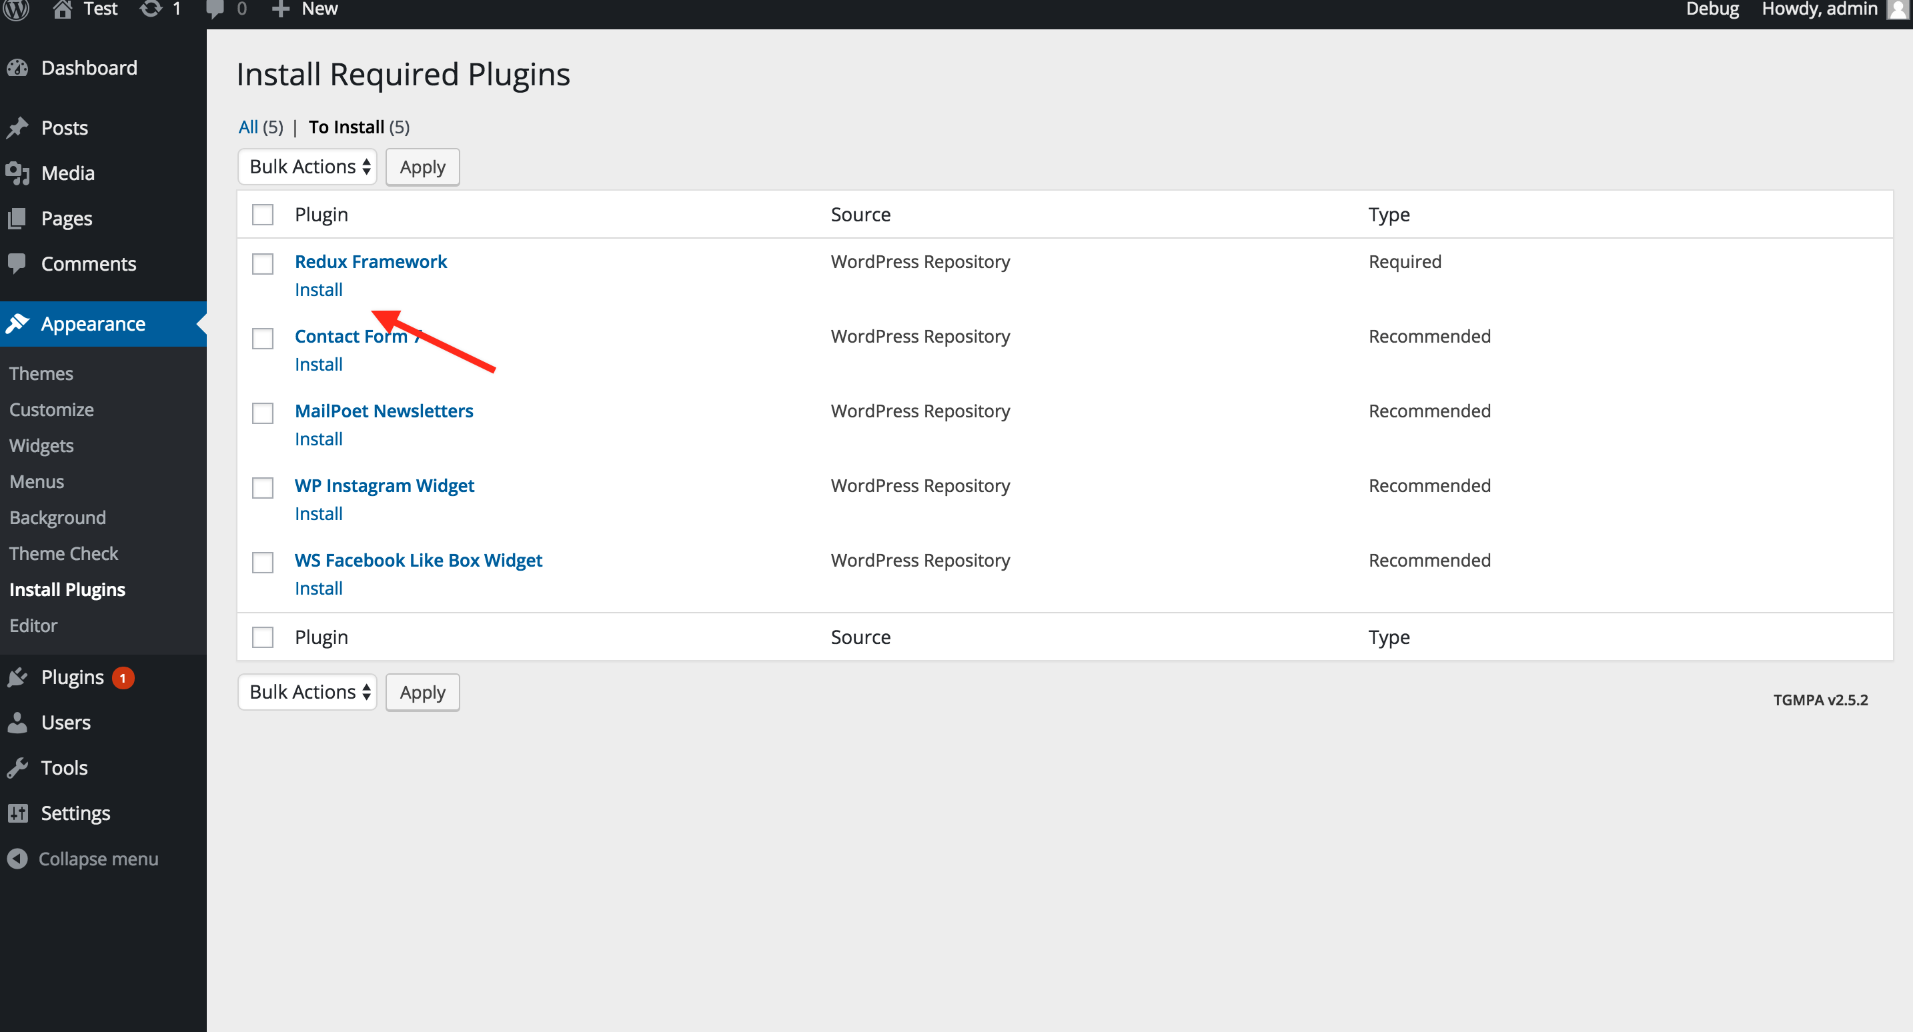Click the home icon next to Test
Image resolution: width=1913 pixels, height=1032 pixels.
pos(63,9)
